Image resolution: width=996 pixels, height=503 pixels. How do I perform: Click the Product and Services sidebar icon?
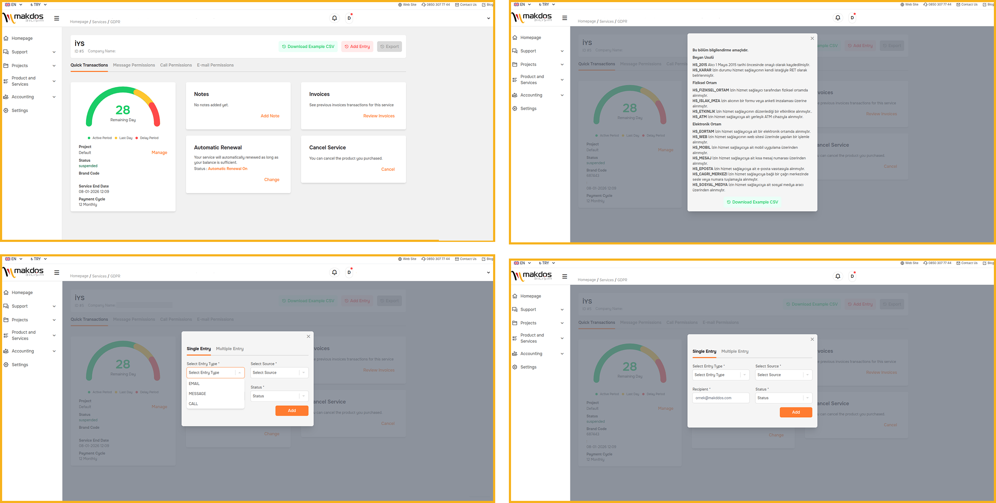pos(6,81)
